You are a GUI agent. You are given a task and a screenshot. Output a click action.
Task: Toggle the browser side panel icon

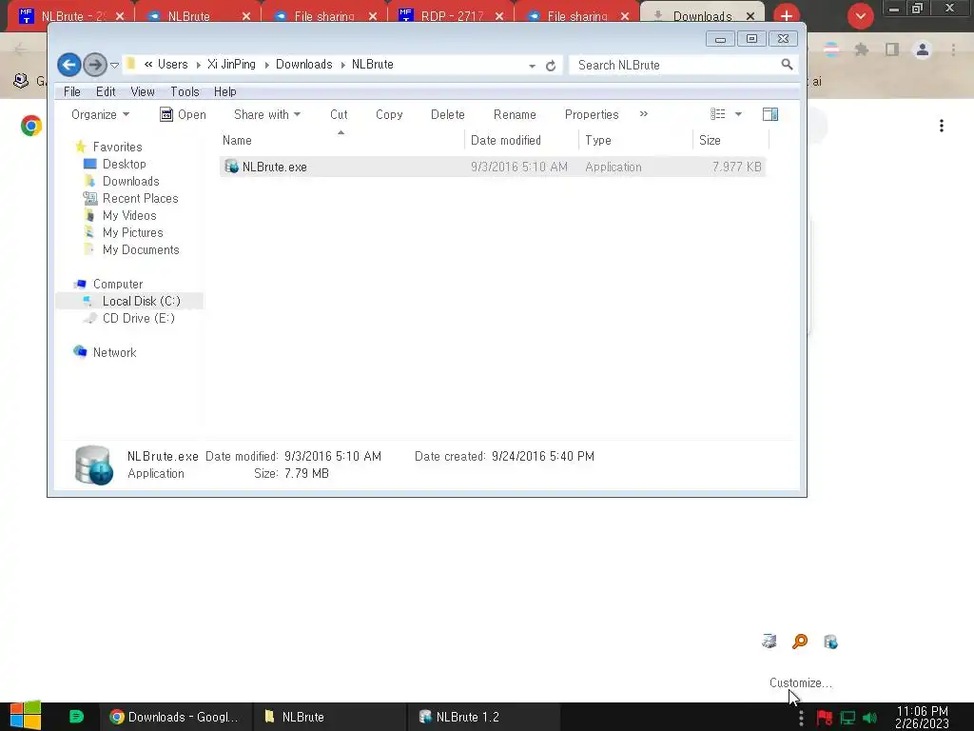(892, 49)
